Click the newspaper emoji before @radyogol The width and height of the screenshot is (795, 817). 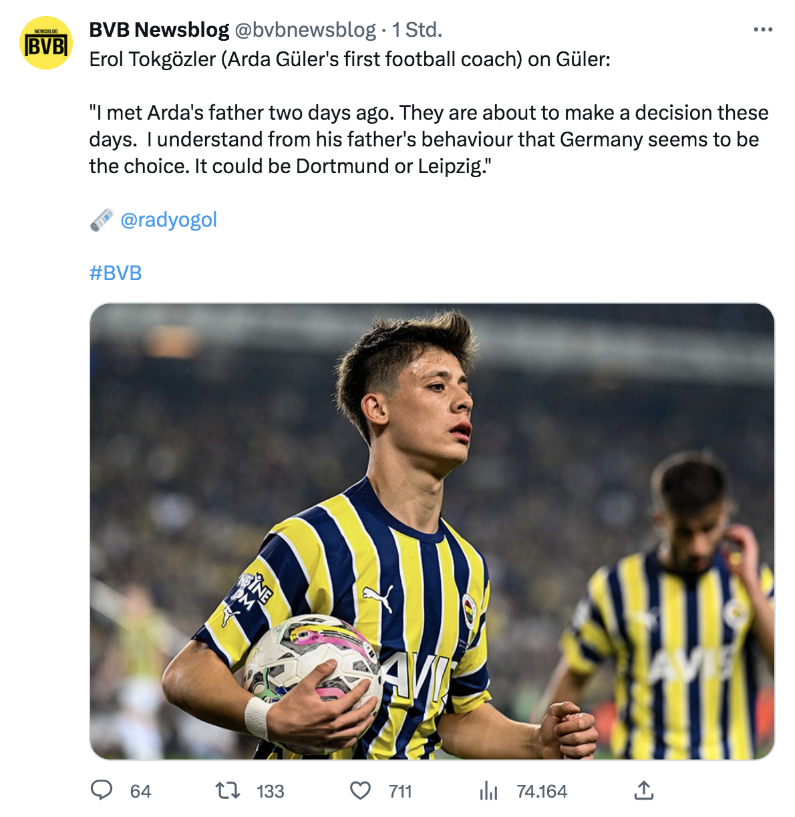tap(102, 219)
